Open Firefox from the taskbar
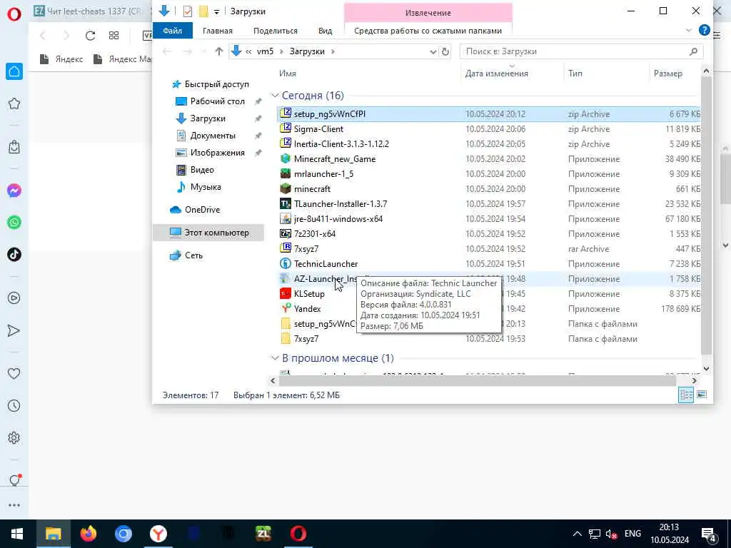Viewport: 731px width, 548px height. pyautogui.click(x=88, y=534)
